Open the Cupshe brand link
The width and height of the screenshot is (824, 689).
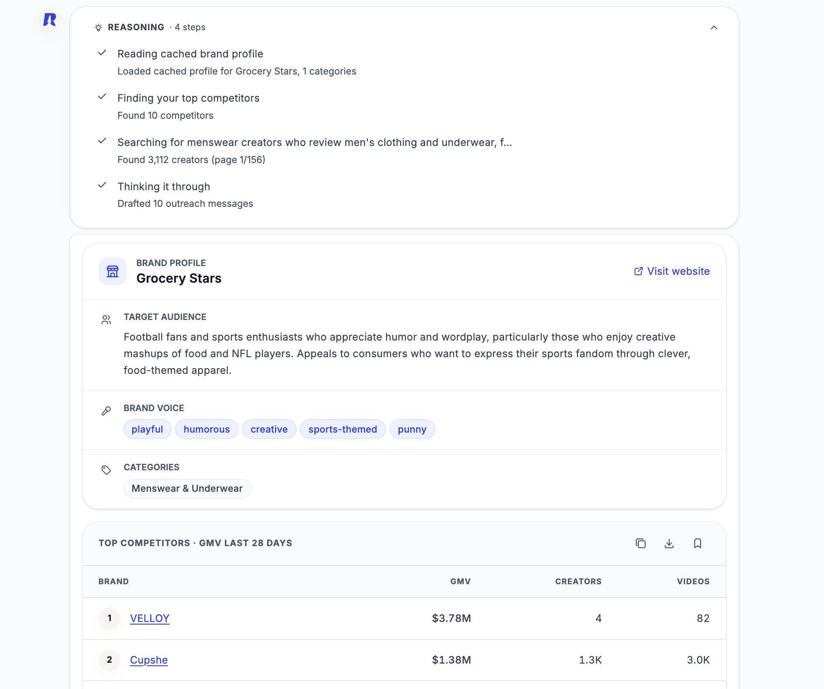pyautogui.click(x=149, y=660)
